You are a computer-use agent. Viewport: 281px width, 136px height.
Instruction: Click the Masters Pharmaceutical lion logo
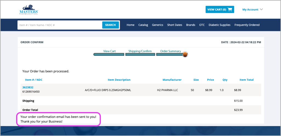click(x=29, y=10)
